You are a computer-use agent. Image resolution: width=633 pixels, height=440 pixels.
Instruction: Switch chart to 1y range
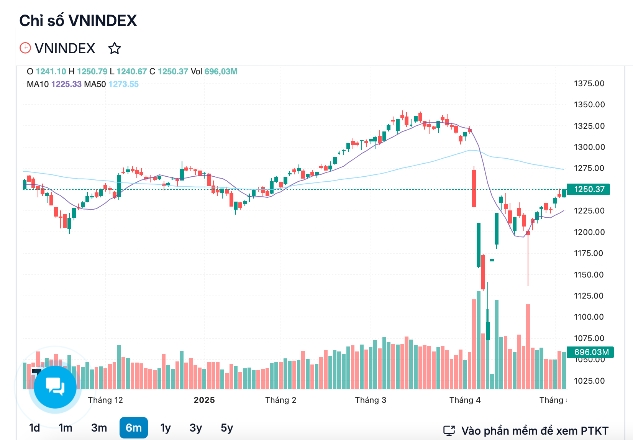click(x=166, y=428)
